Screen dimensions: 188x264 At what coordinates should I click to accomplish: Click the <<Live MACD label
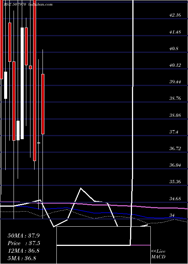coord(158,254)
